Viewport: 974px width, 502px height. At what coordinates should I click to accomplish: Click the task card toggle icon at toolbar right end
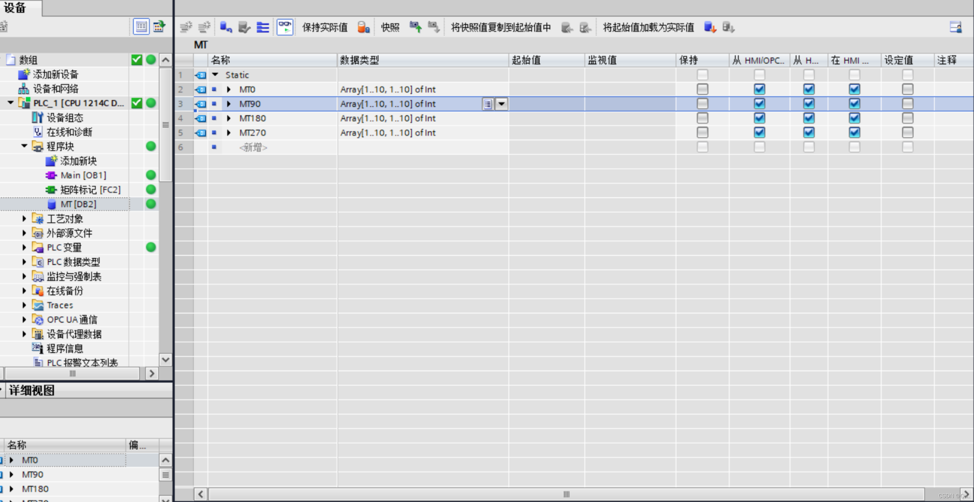(x=955, y=27)
